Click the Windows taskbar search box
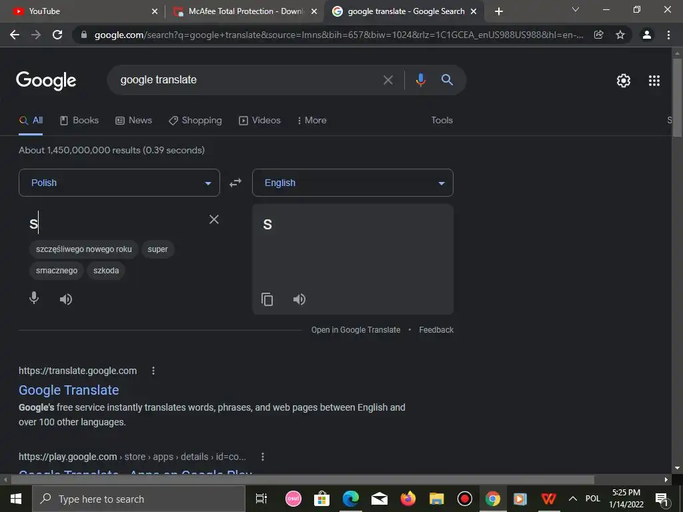The image size is (683, 512). click(x=139, y=499)
